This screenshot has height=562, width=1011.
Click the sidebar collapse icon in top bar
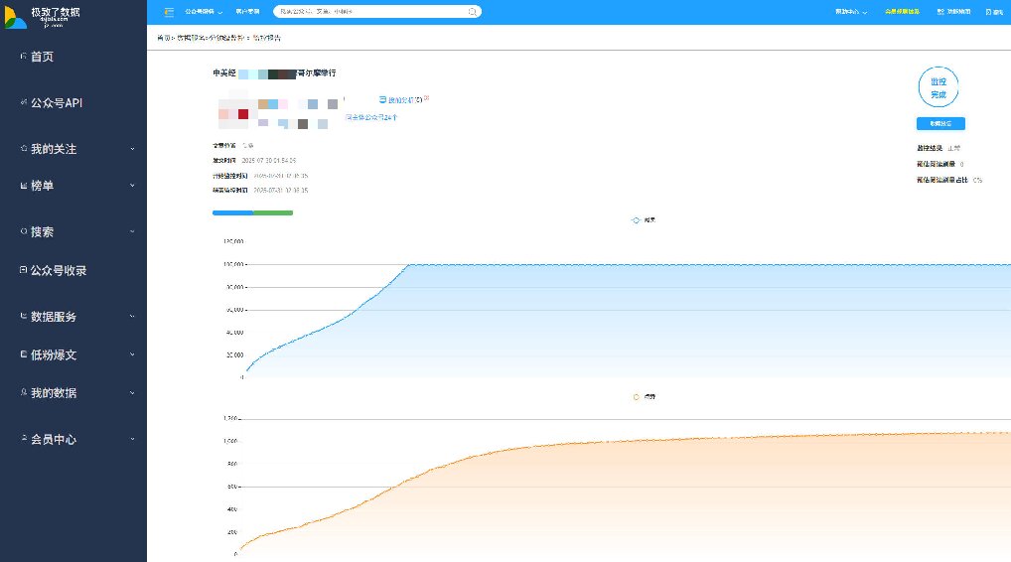[x=168, y=12]
